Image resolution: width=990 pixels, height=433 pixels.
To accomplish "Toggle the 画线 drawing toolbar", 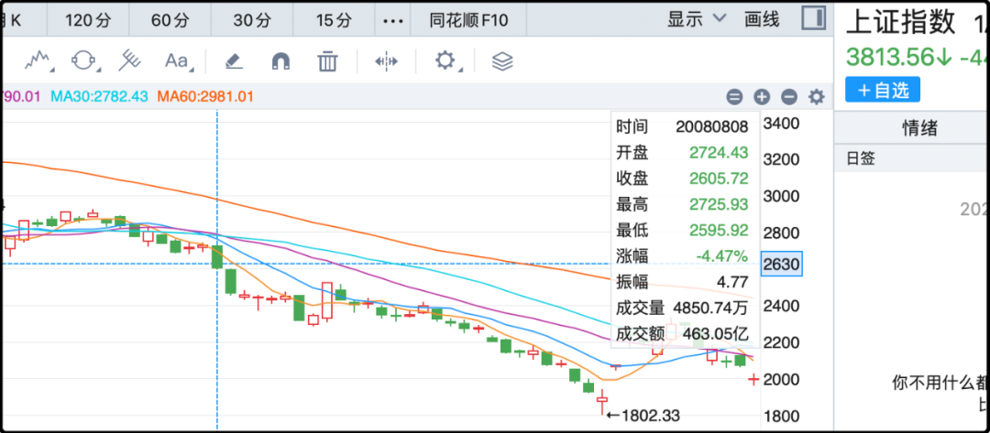I will click(x=762, y=18).
